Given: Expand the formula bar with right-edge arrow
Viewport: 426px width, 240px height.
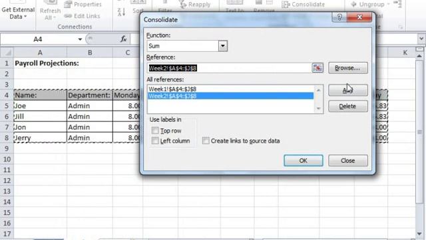Looking at the screenshot, I should (x=421, y=39).
